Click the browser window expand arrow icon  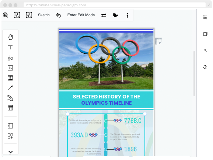tap(209, 5)
